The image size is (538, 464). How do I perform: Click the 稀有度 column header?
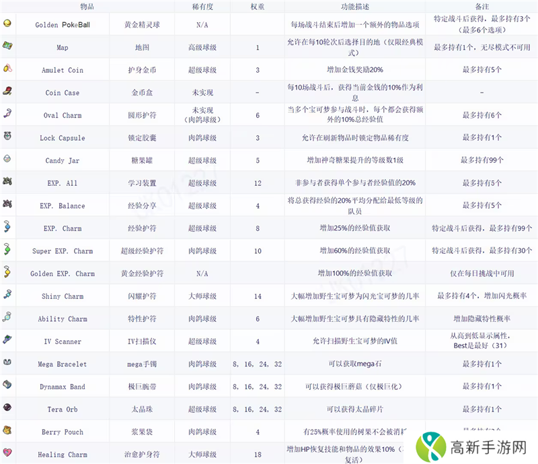tap(202, 6)
